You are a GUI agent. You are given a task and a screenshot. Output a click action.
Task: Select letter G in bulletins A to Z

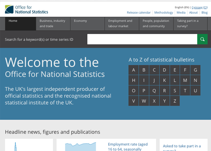pyautogui.click(x=195, y=70)
